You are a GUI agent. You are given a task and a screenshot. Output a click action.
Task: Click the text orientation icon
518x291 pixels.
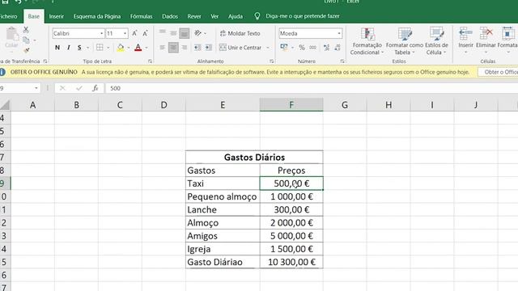[197, 33]
